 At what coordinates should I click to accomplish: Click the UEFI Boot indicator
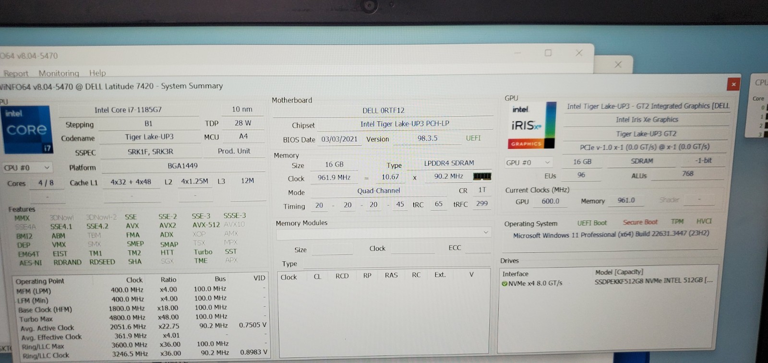pyautogui.click(x=592, y=223)
